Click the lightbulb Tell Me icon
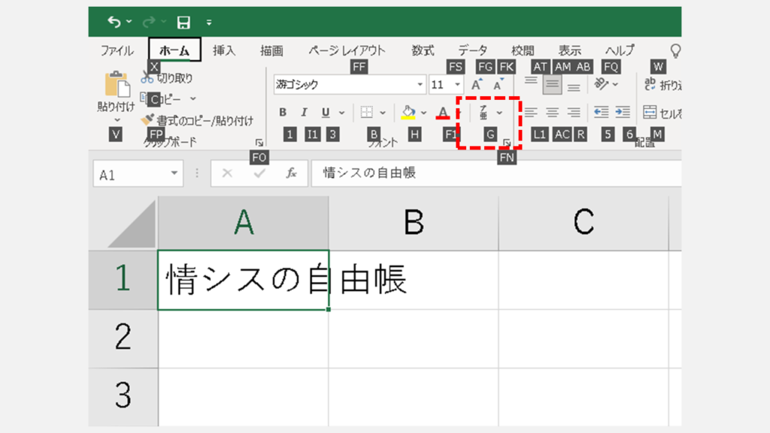 point(676,50)
